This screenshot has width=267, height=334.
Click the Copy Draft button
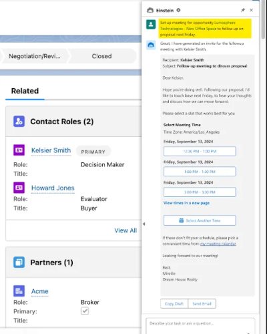[174, 304]
